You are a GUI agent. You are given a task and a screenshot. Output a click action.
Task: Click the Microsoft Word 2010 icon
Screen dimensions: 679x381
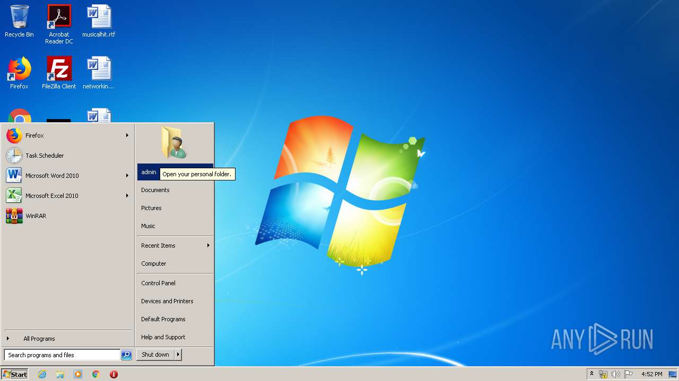(14, 176)
